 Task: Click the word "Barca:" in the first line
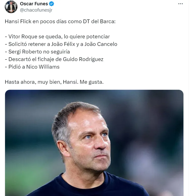pos(108,21)
